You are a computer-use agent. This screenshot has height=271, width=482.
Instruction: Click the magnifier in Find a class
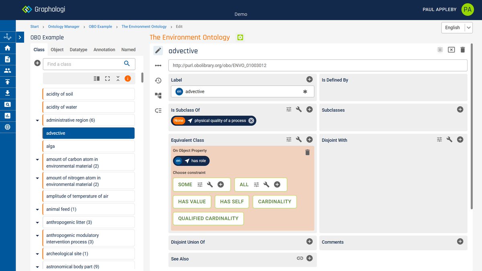coord(127,63)
